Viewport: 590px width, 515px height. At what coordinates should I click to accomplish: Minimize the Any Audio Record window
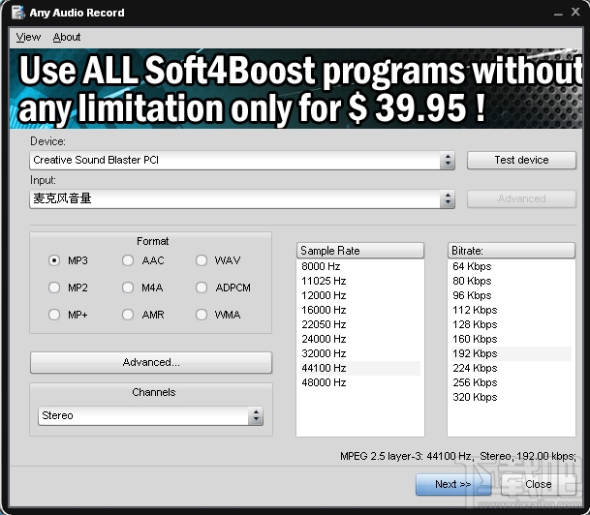(x=558, y=14)
